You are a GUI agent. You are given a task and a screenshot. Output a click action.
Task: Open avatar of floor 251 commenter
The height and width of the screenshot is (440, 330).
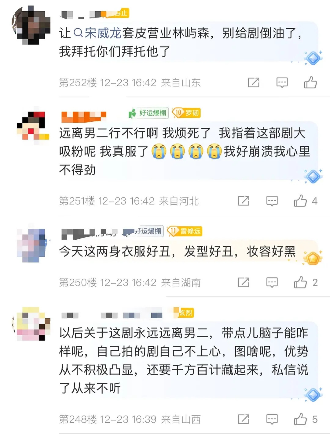(x=33, y=126)
